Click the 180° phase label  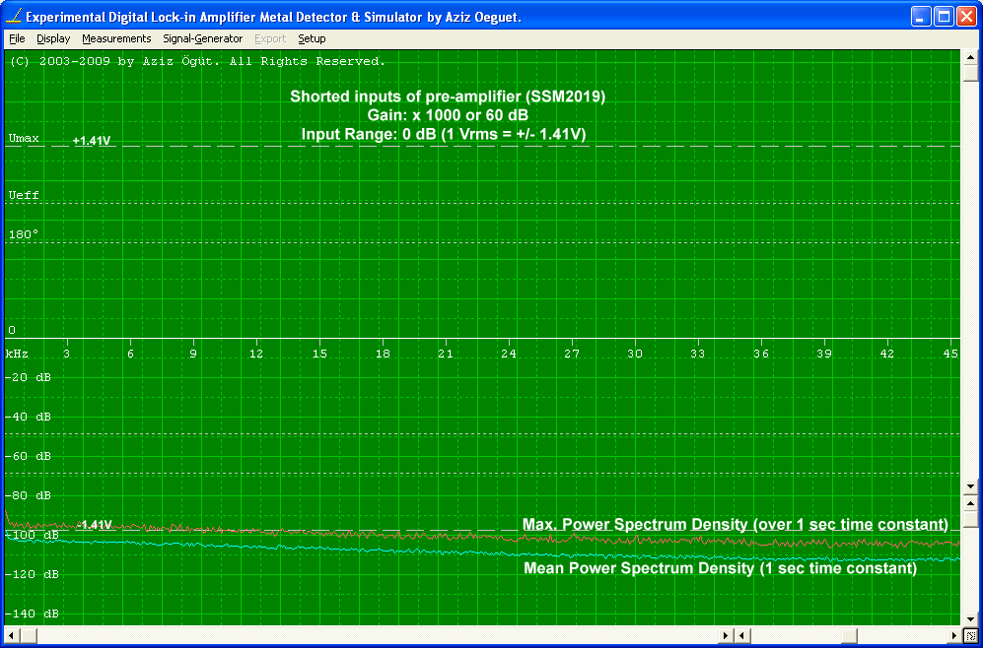click(24, 234)
